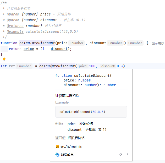Image resolution: width=165 pixels, height=163 pixels.
Task: Click the 折扣后价格 return value text in popup
Action: pyautogui.click(x=76, y=138)
